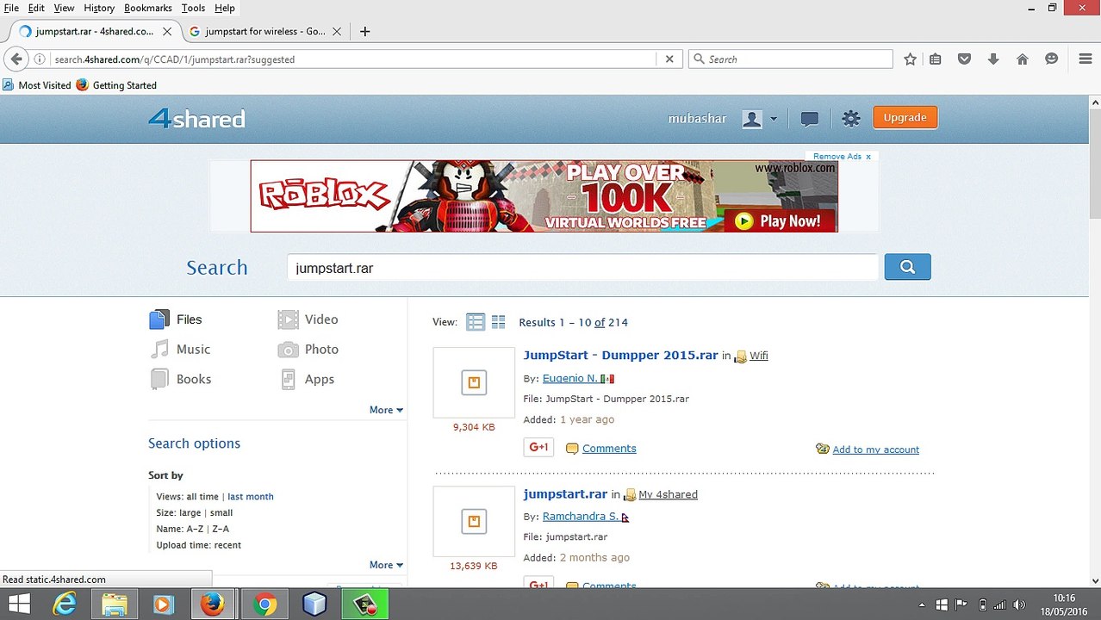Click the blue search magnifier button

pos(907,267)
